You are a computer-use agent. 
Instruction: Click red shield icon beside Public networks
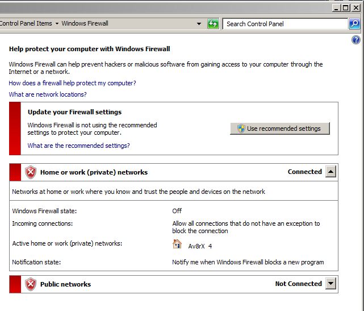pos(31,284)
